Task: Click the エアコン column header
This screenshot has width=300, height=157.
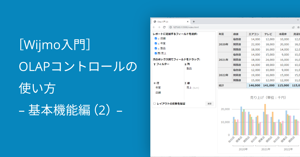Action: point(254,34)
